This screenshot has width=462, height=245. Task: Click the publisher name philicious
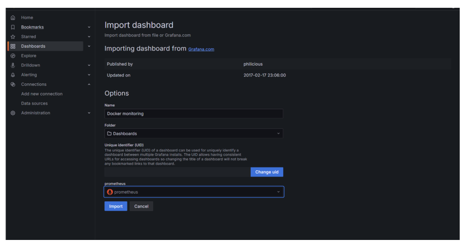click(x=253, y=64)
